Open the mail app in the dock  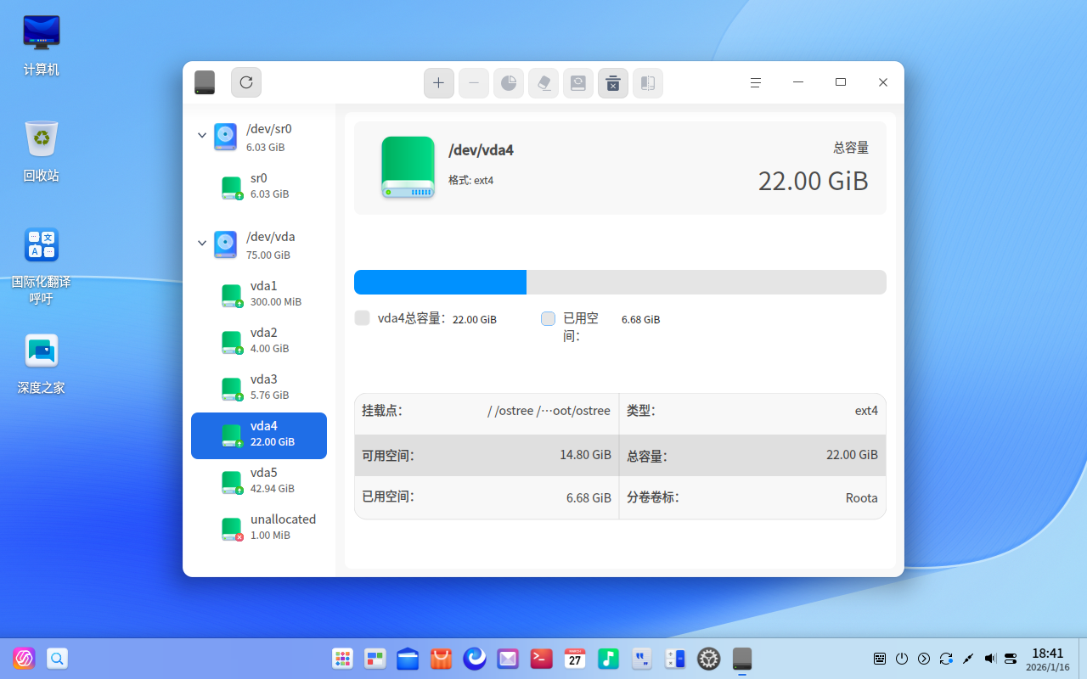pyautogui.click(x=508, y=659)
